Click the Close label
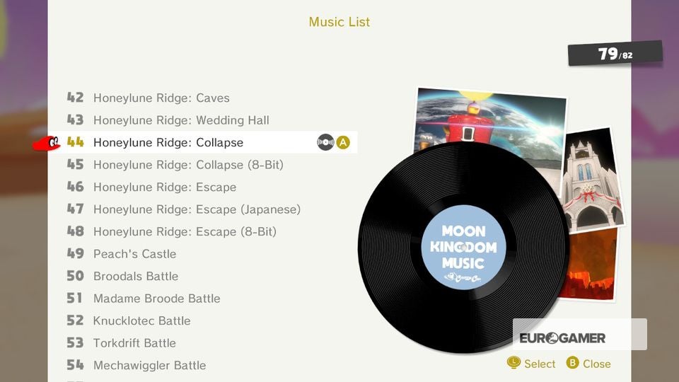This screenshot has width=679, height=382. pyautogui.click(x=597, y=364)
